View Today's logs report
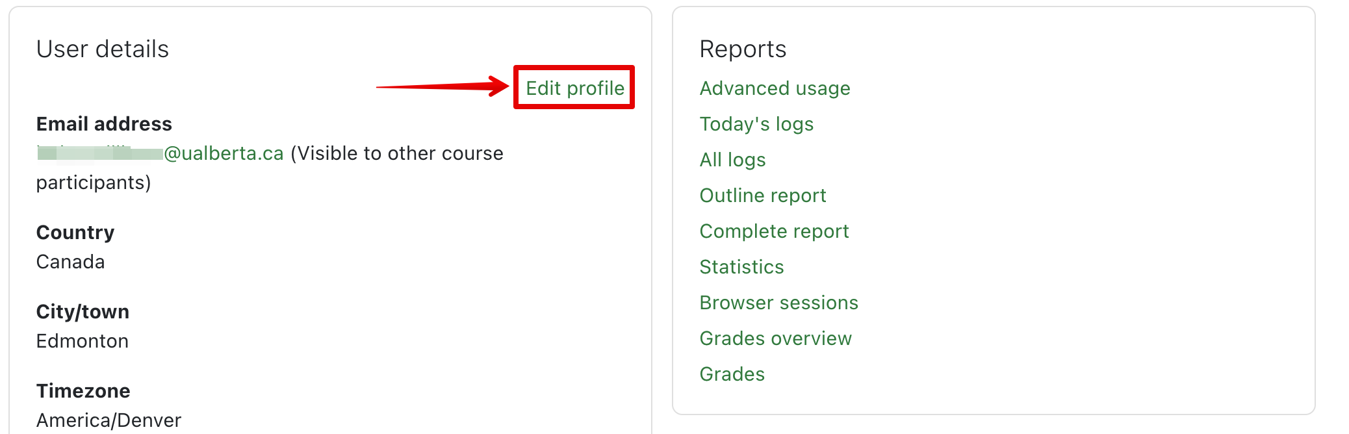Image resolution: width=1349 pixels, height=434 pixels. [756, 124]
